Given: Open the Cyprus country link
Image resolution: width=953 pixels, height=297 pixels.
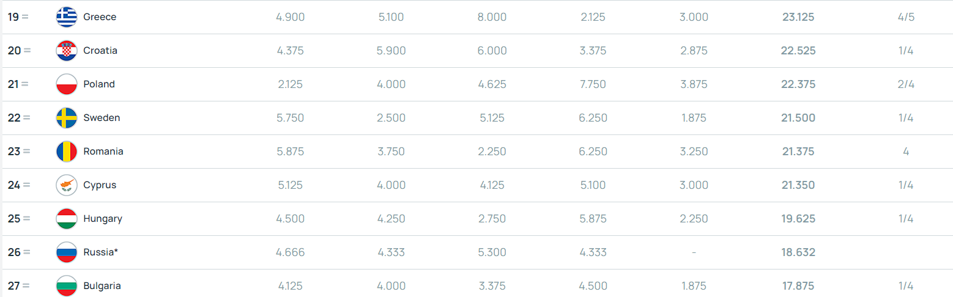Looking at the screenshot, I should (100, 185).
